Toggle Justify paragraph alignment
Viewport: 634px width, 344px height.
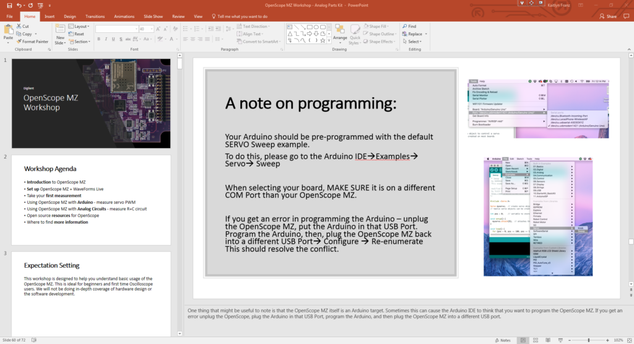pyautogui.click(x=207, y=39)
